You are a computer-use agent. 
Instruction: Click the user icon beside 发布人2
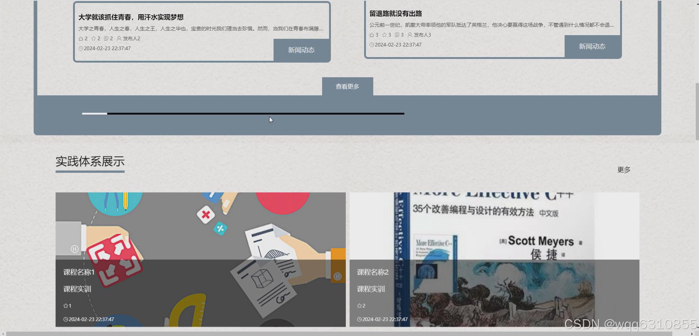click(119, 38)
